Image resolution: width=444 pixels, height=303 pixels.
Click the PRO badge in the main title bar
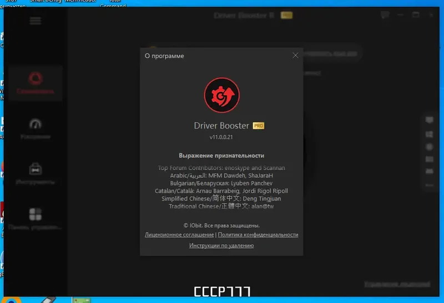pyautogui.click(x=286, y=16)
